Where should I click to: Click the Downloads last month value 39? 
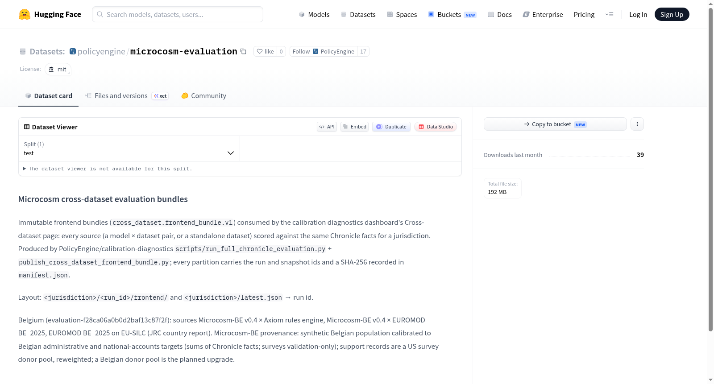[640, 155]
